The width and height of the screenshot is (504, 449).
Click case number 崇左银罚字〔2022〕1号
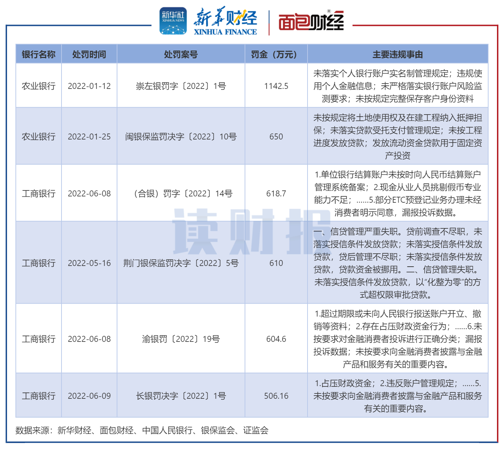181,86
